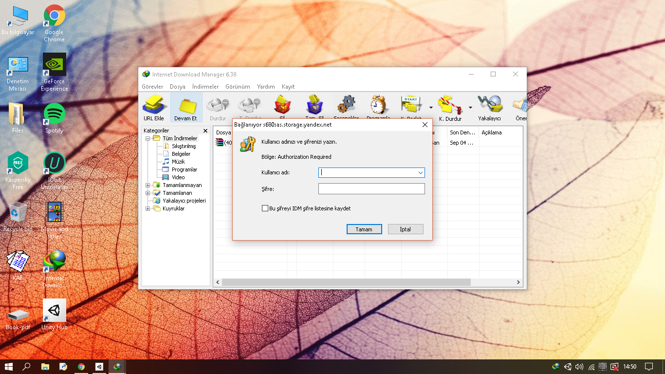Image resolution: width=665 pixels, height=374 pixels.
Task: Click the Windows Start button
Action: [x=9, y=367]
